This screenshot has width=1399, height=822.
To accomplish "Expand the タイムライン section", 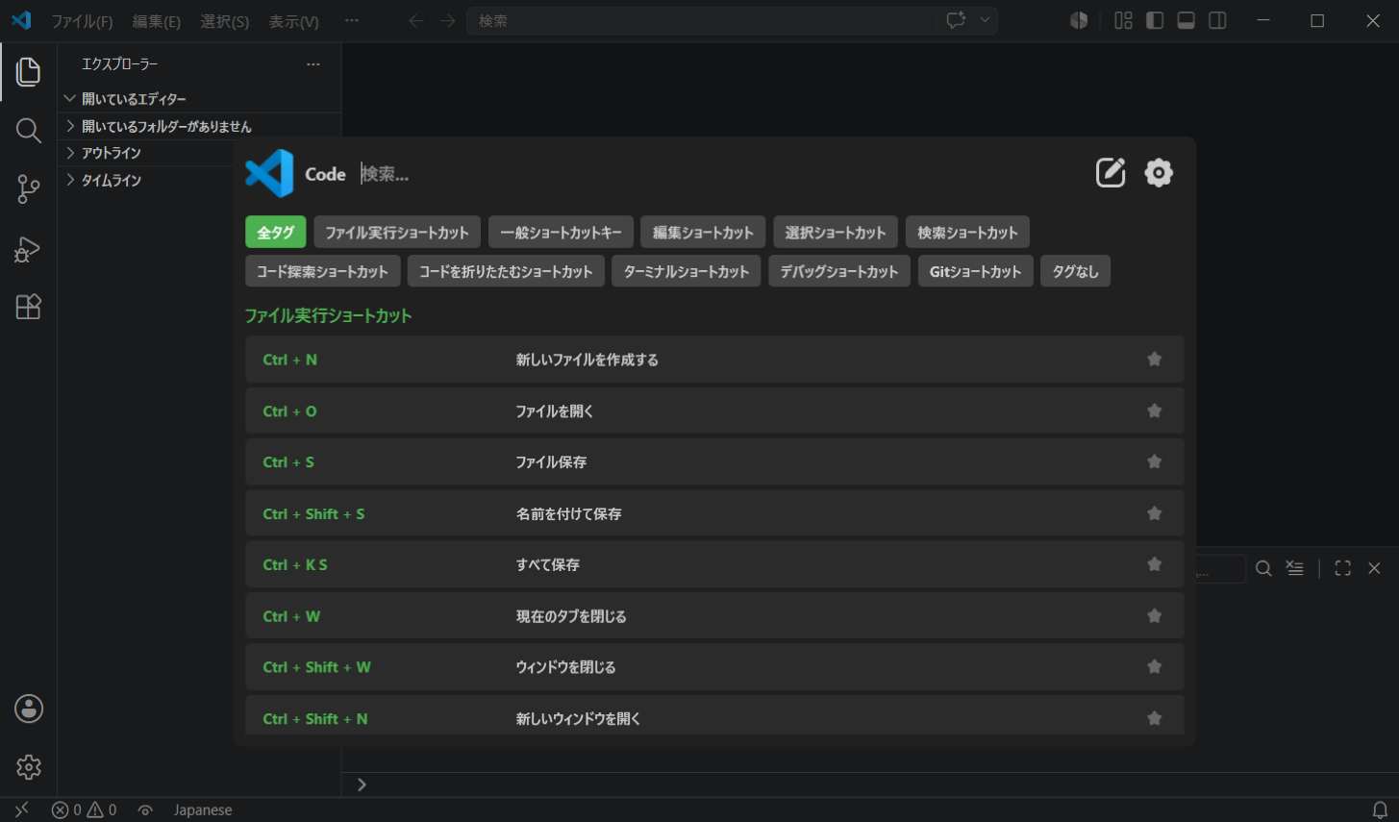I will click(146, 180).
